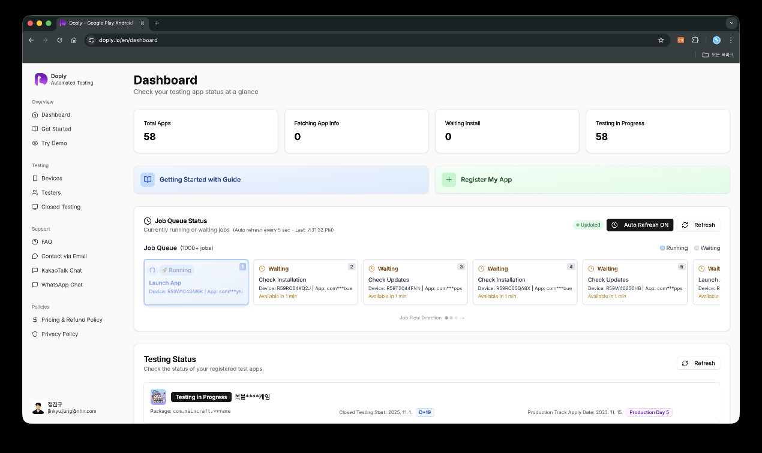Click the book icon next to Getting Started
Viewport: 762px width, 453px height.
pos(148,179)
